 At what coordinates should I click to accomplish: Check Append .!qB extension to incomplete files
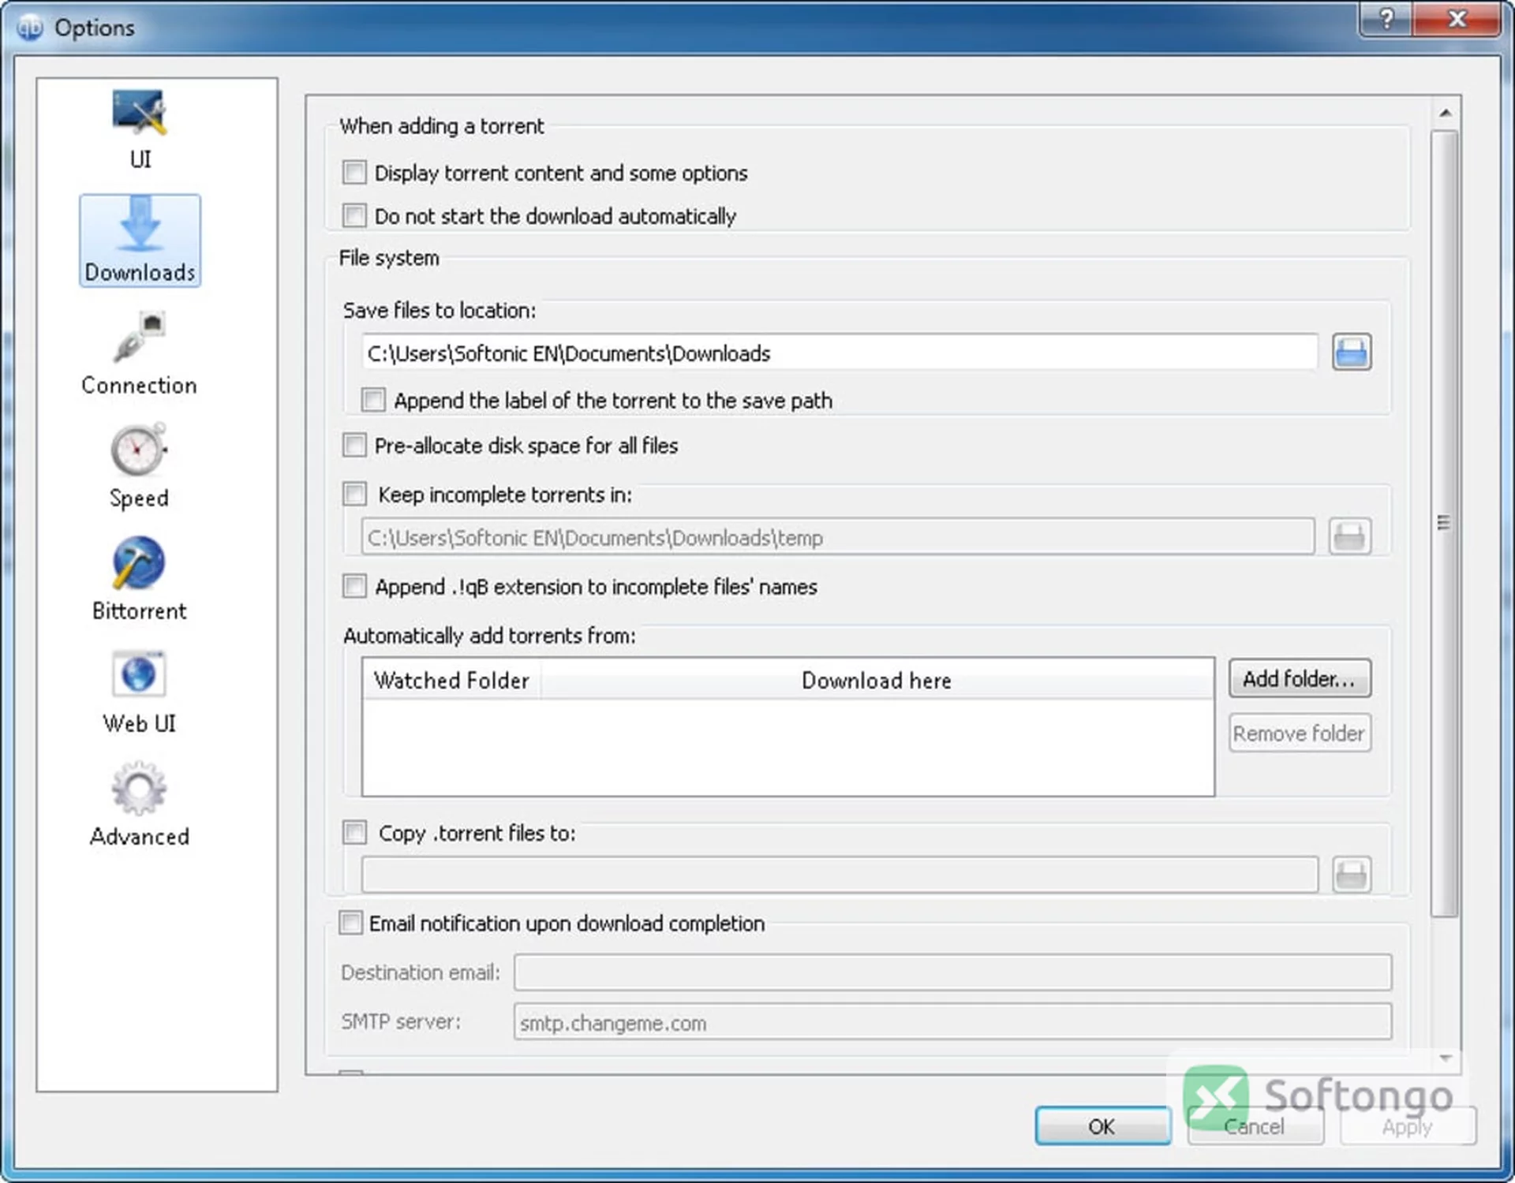[354, 586]
